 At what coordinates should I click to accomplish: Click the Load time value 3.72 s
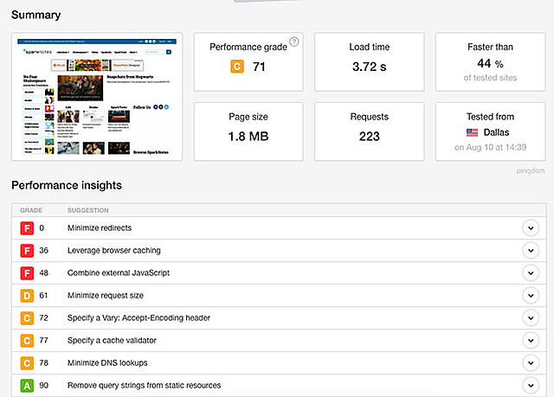(x=370, y=67)
